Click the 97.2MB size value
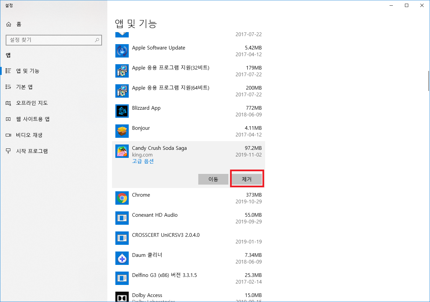This screenshot has width=430, height=302. pyautogui.click(x=253, y=148)
